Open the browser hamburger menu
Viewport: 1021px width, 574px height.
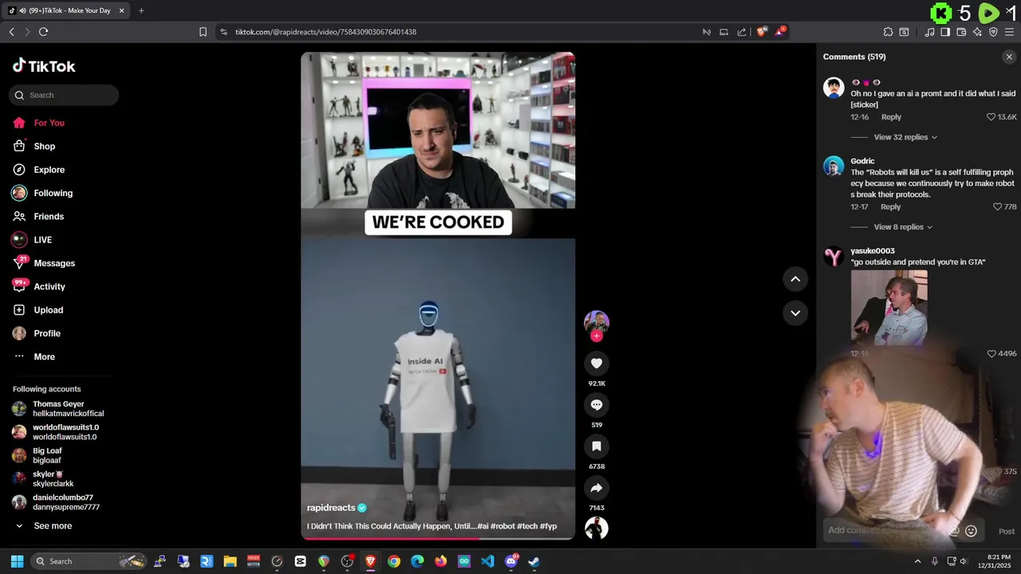click(1009, 32)
